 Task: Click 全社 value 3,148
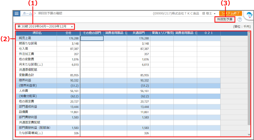click(75, 44)
